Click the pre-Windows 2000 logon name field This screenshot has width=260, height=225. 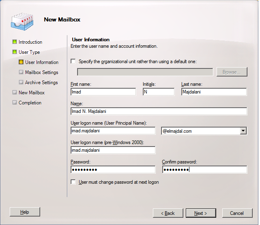(x=113, y=150)
